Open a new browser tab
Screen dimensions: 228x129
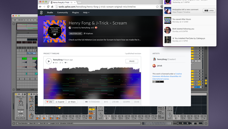pyautogui.click(x=79, y=2)
